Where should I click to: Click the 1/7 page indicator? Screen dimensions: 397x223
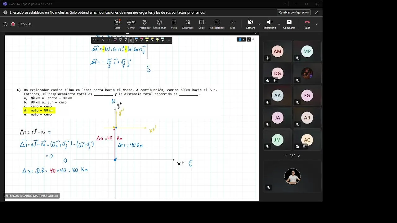pos(292,155)
